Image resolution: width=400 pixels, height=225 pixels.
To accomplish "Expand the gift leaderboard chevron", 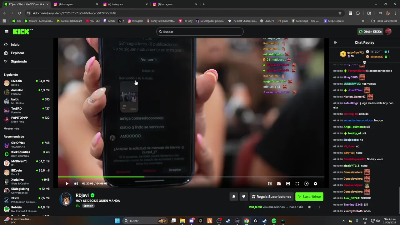I will [364, 63].
